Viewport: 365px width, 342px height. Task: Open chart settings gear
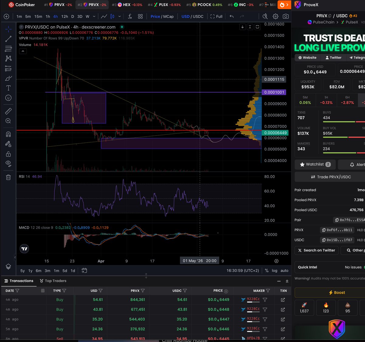pos(275,16)
